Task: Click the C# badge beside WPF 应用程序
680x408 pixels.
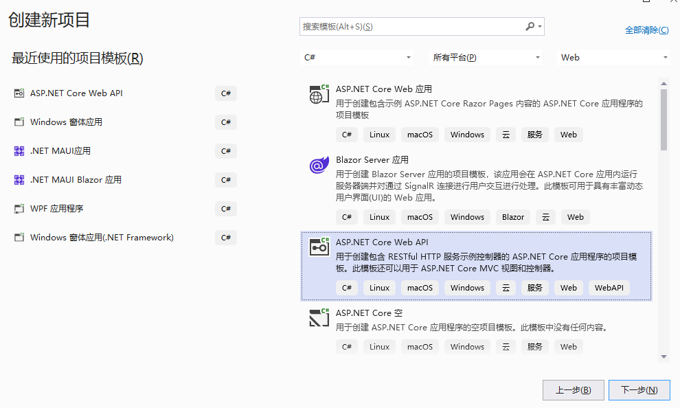Action: [x=226, y=209]
